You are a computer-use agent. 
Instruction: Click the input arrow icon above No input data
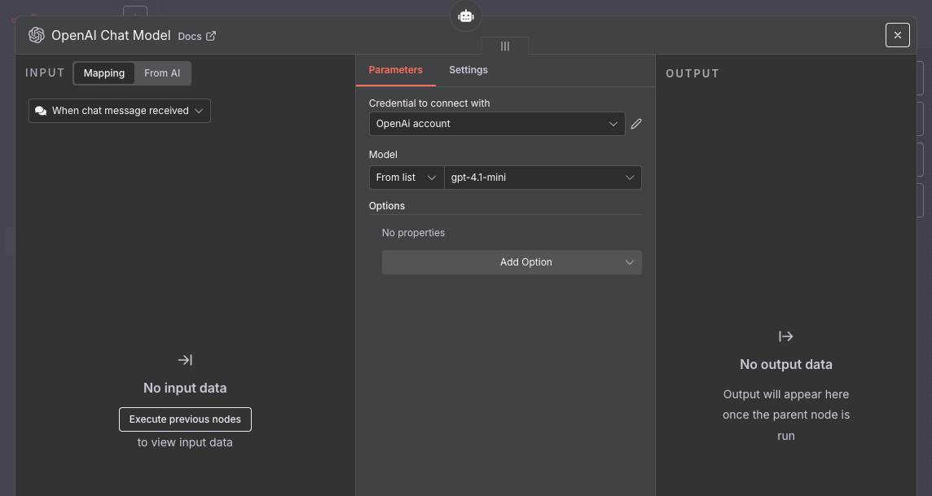[x=185, y=360]
